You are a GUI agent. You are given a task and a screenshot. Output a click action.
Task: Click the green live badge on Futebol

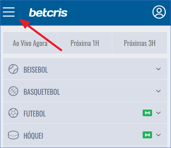click(147, 113)
